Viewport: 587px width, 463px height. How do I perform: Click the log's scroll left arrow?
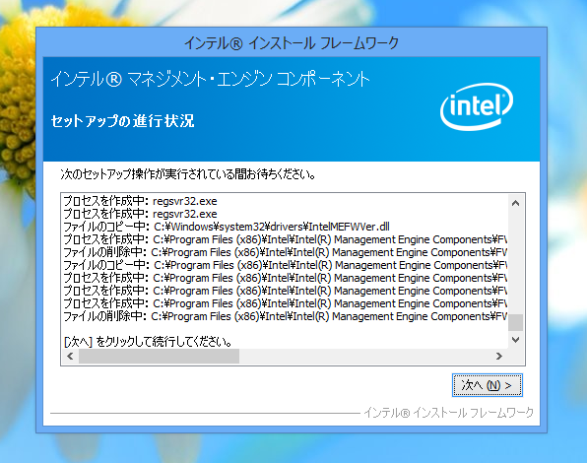coord(70,356)
